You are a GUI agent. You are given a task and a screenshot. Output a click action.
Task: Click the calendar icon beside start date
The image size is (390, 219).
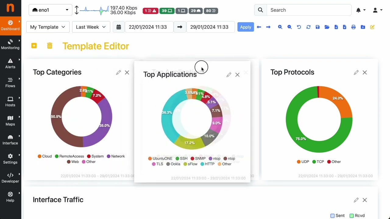[x=119, y=27]
